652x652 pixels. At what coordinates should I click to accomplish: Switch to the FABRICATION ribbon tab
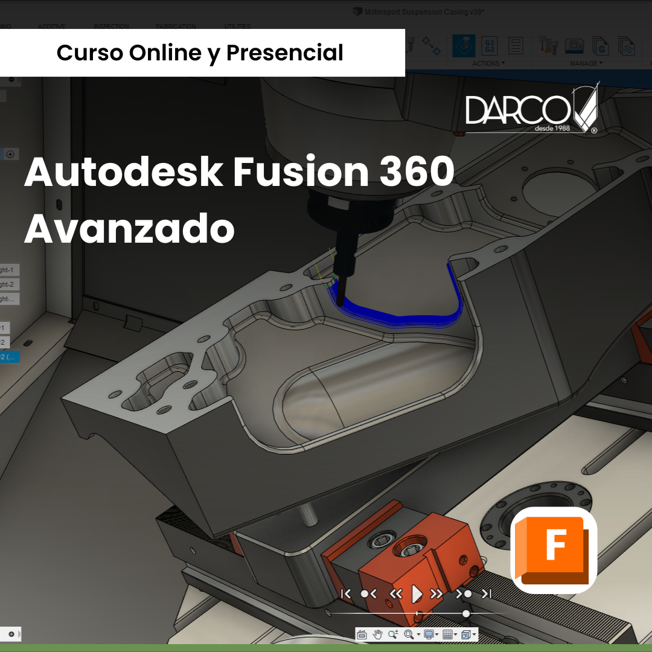176,26
